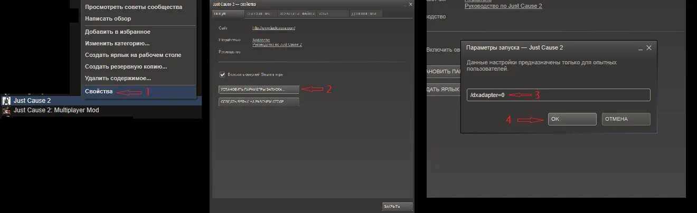
Task: Click Создать ярлык на рабочем столе menu item
Action: (133, 55)
